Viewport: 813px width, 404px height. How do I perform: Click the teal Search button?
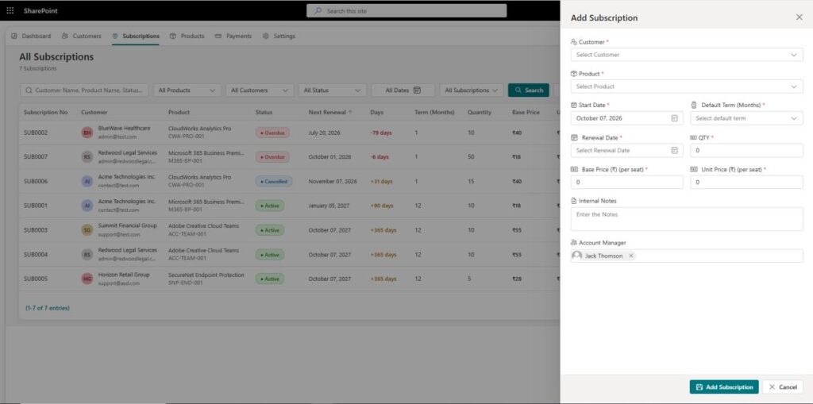528,90
